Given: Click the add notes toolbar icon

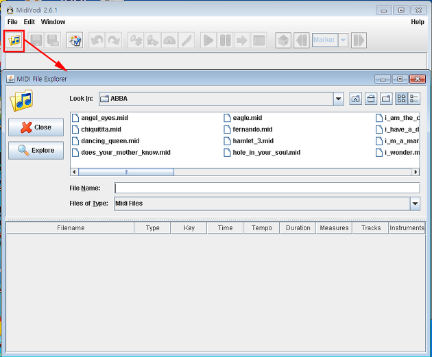Looking at the screenshot, I should tap(136, 40).
